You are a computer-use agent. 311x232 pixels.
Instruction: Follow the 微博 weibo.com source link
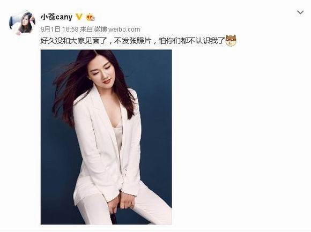(117, 29)
